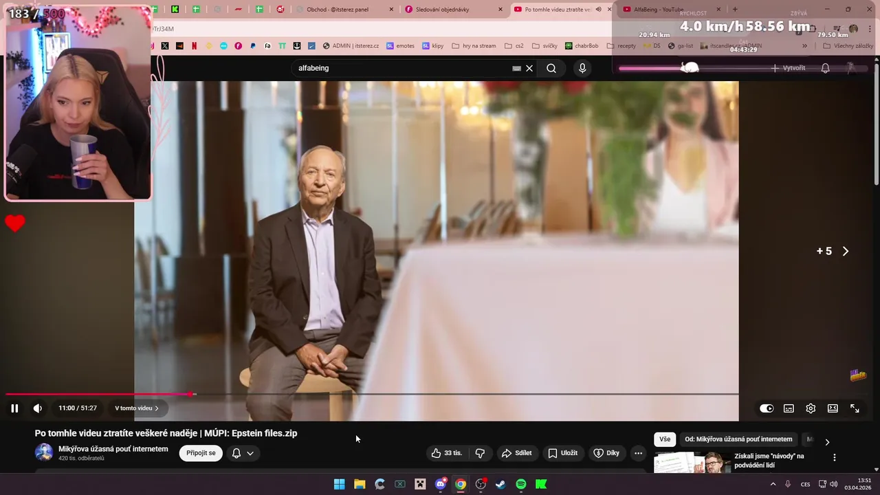880x495 pixels.
Task: Share the video via Sdílet
Action: 517,453
